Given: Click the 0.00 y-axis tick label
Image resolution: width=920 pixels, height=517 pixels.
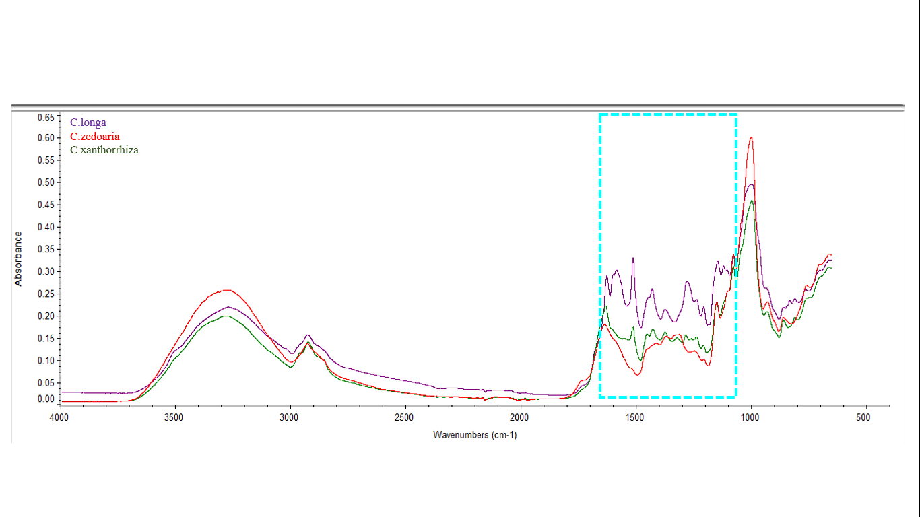Looking at the screenshot, I should point(45,399).
